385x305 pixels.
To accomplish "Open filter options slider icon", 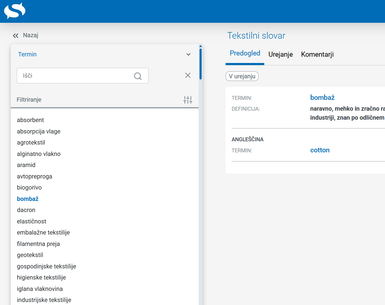I will pyautogui.click(x=188, y=100).
